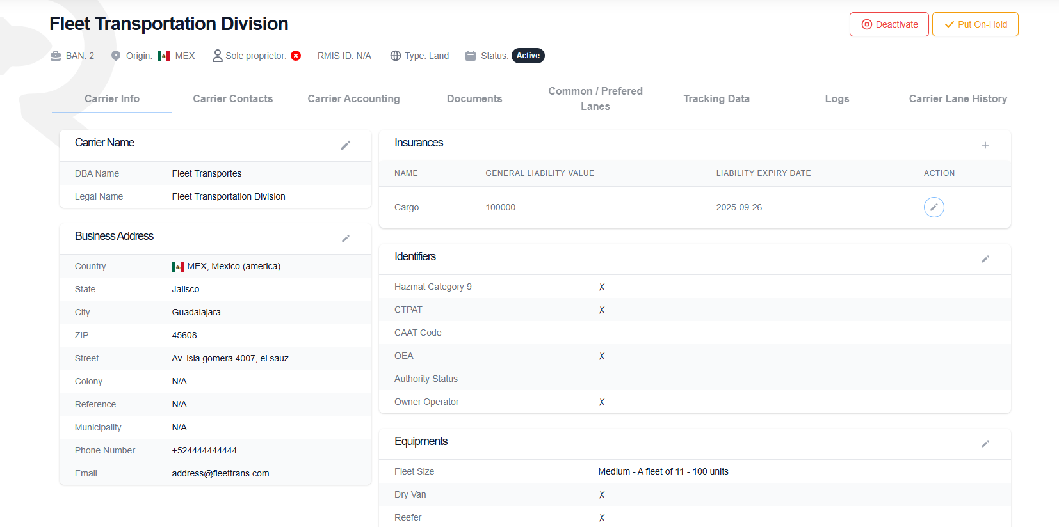The image size is (1059, 527).
Task: Click the Owner Operator X mark
Action: 602,402
